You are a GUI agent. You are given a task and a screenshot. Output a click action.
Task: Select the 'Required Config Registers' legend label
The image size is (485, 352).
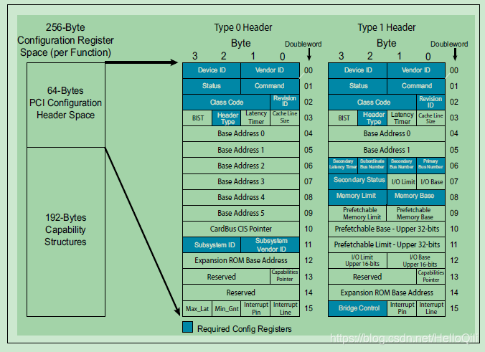(x=245, y=329)
